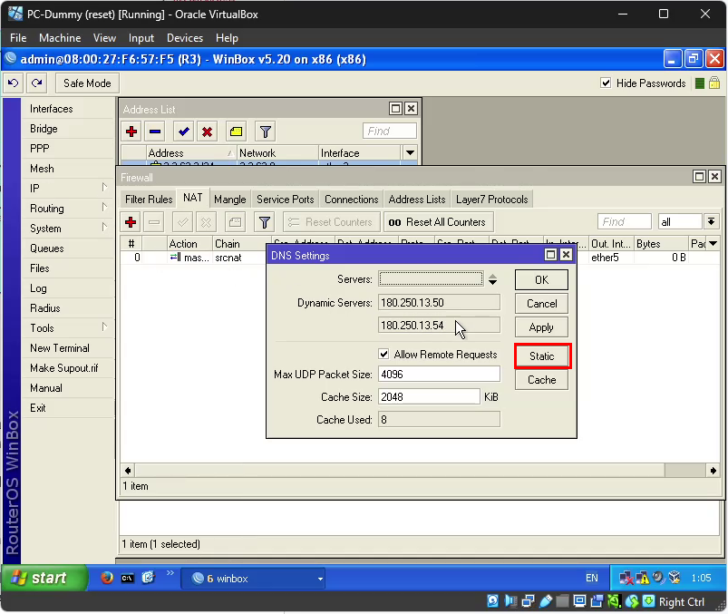The image size is (728, 614).
Task: Click Safe Mode button
Action: pyautogui.click(x=87, y=83)
